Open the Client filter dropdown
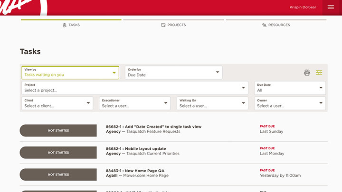The width and height of the screenshot is (342, 192). (x=57, y=103)
